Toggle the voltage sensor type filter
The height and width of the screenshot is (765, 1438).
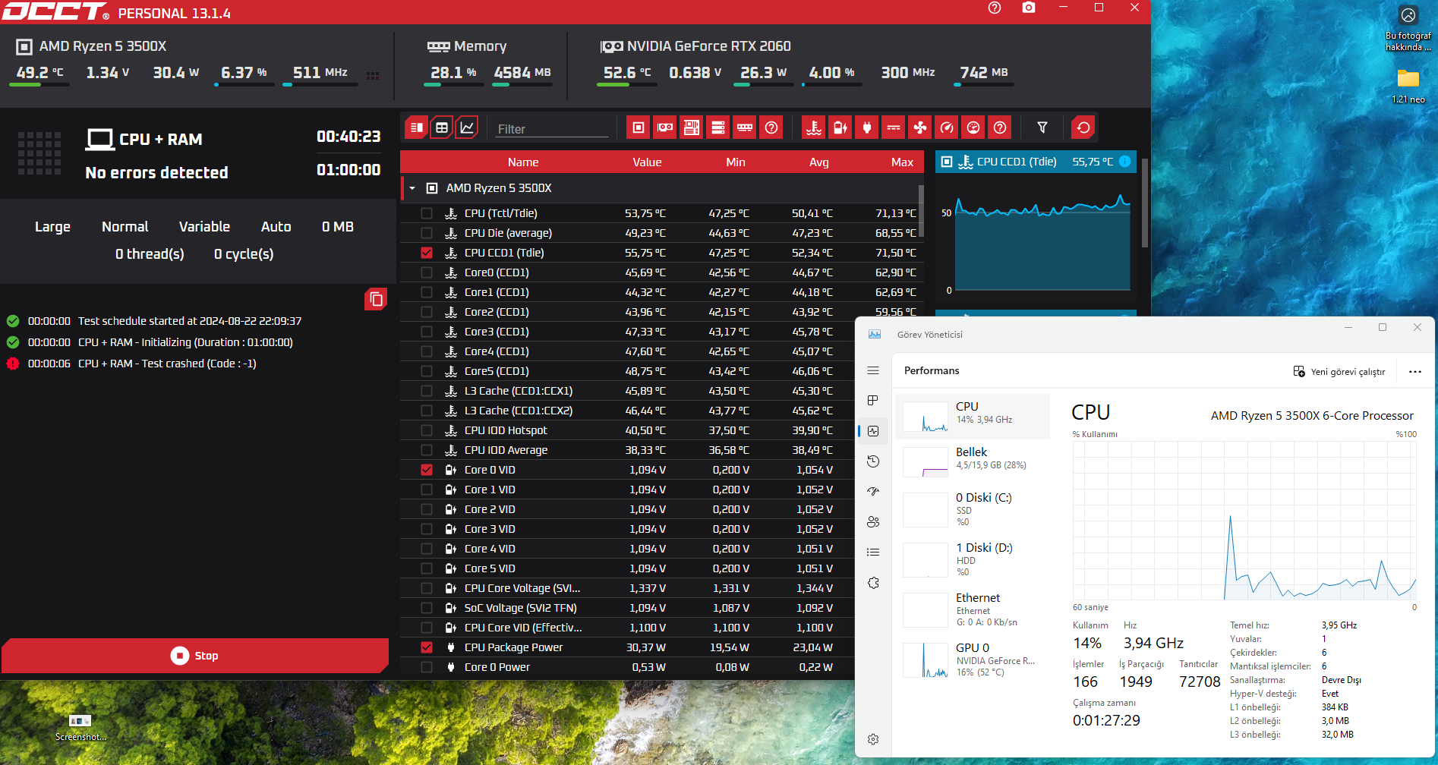click(840, 127)
